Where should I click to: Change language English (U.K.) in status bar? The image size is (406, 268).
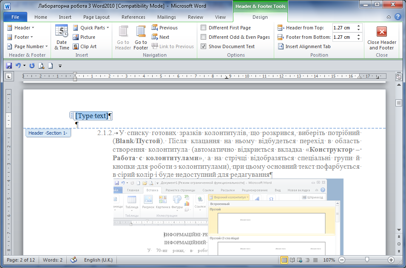[98, 260]
